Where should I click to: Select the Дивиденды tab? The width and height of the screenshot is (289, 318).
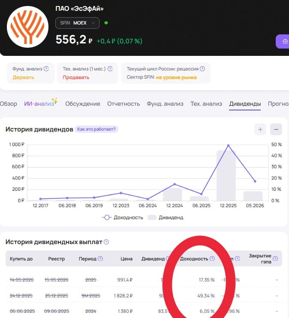(x=245, y=104)
